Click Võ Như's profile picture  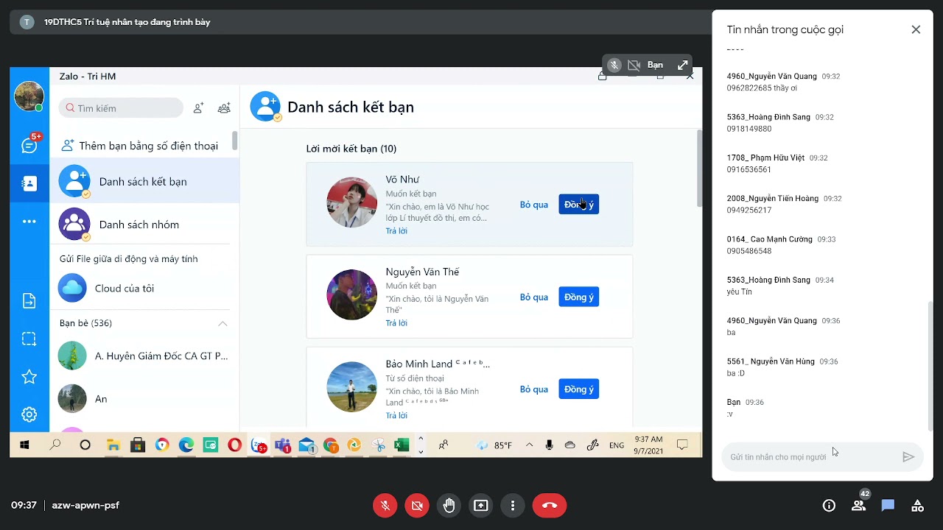(x=352, y=202)
